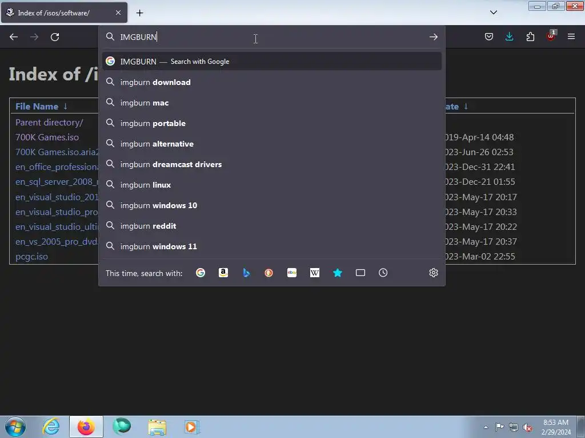Open the Save to Pocket button
The width and height of the screenshot is (585, 438).
coord(489,37)
